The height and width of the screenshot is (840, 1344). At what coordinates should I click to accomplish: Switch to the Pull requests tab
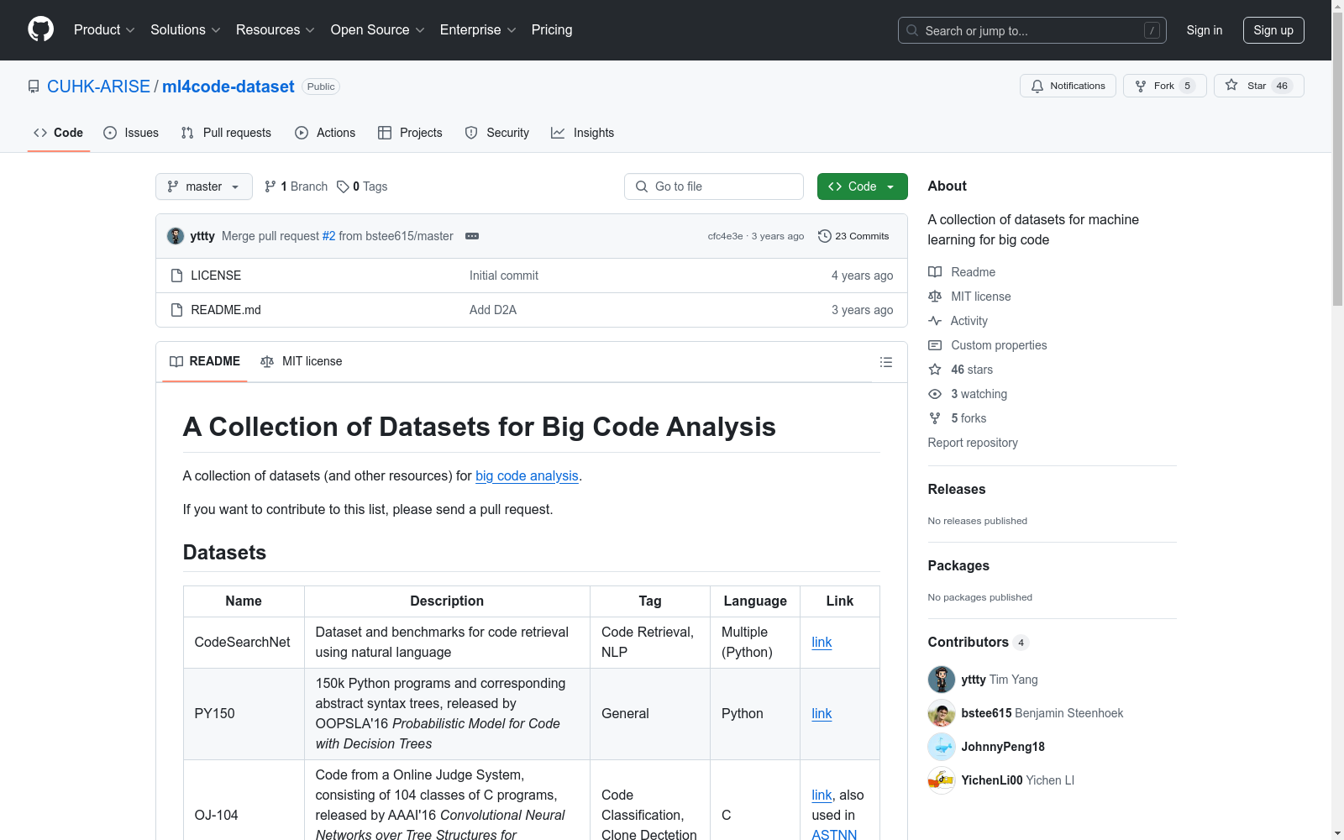(225, 133)
